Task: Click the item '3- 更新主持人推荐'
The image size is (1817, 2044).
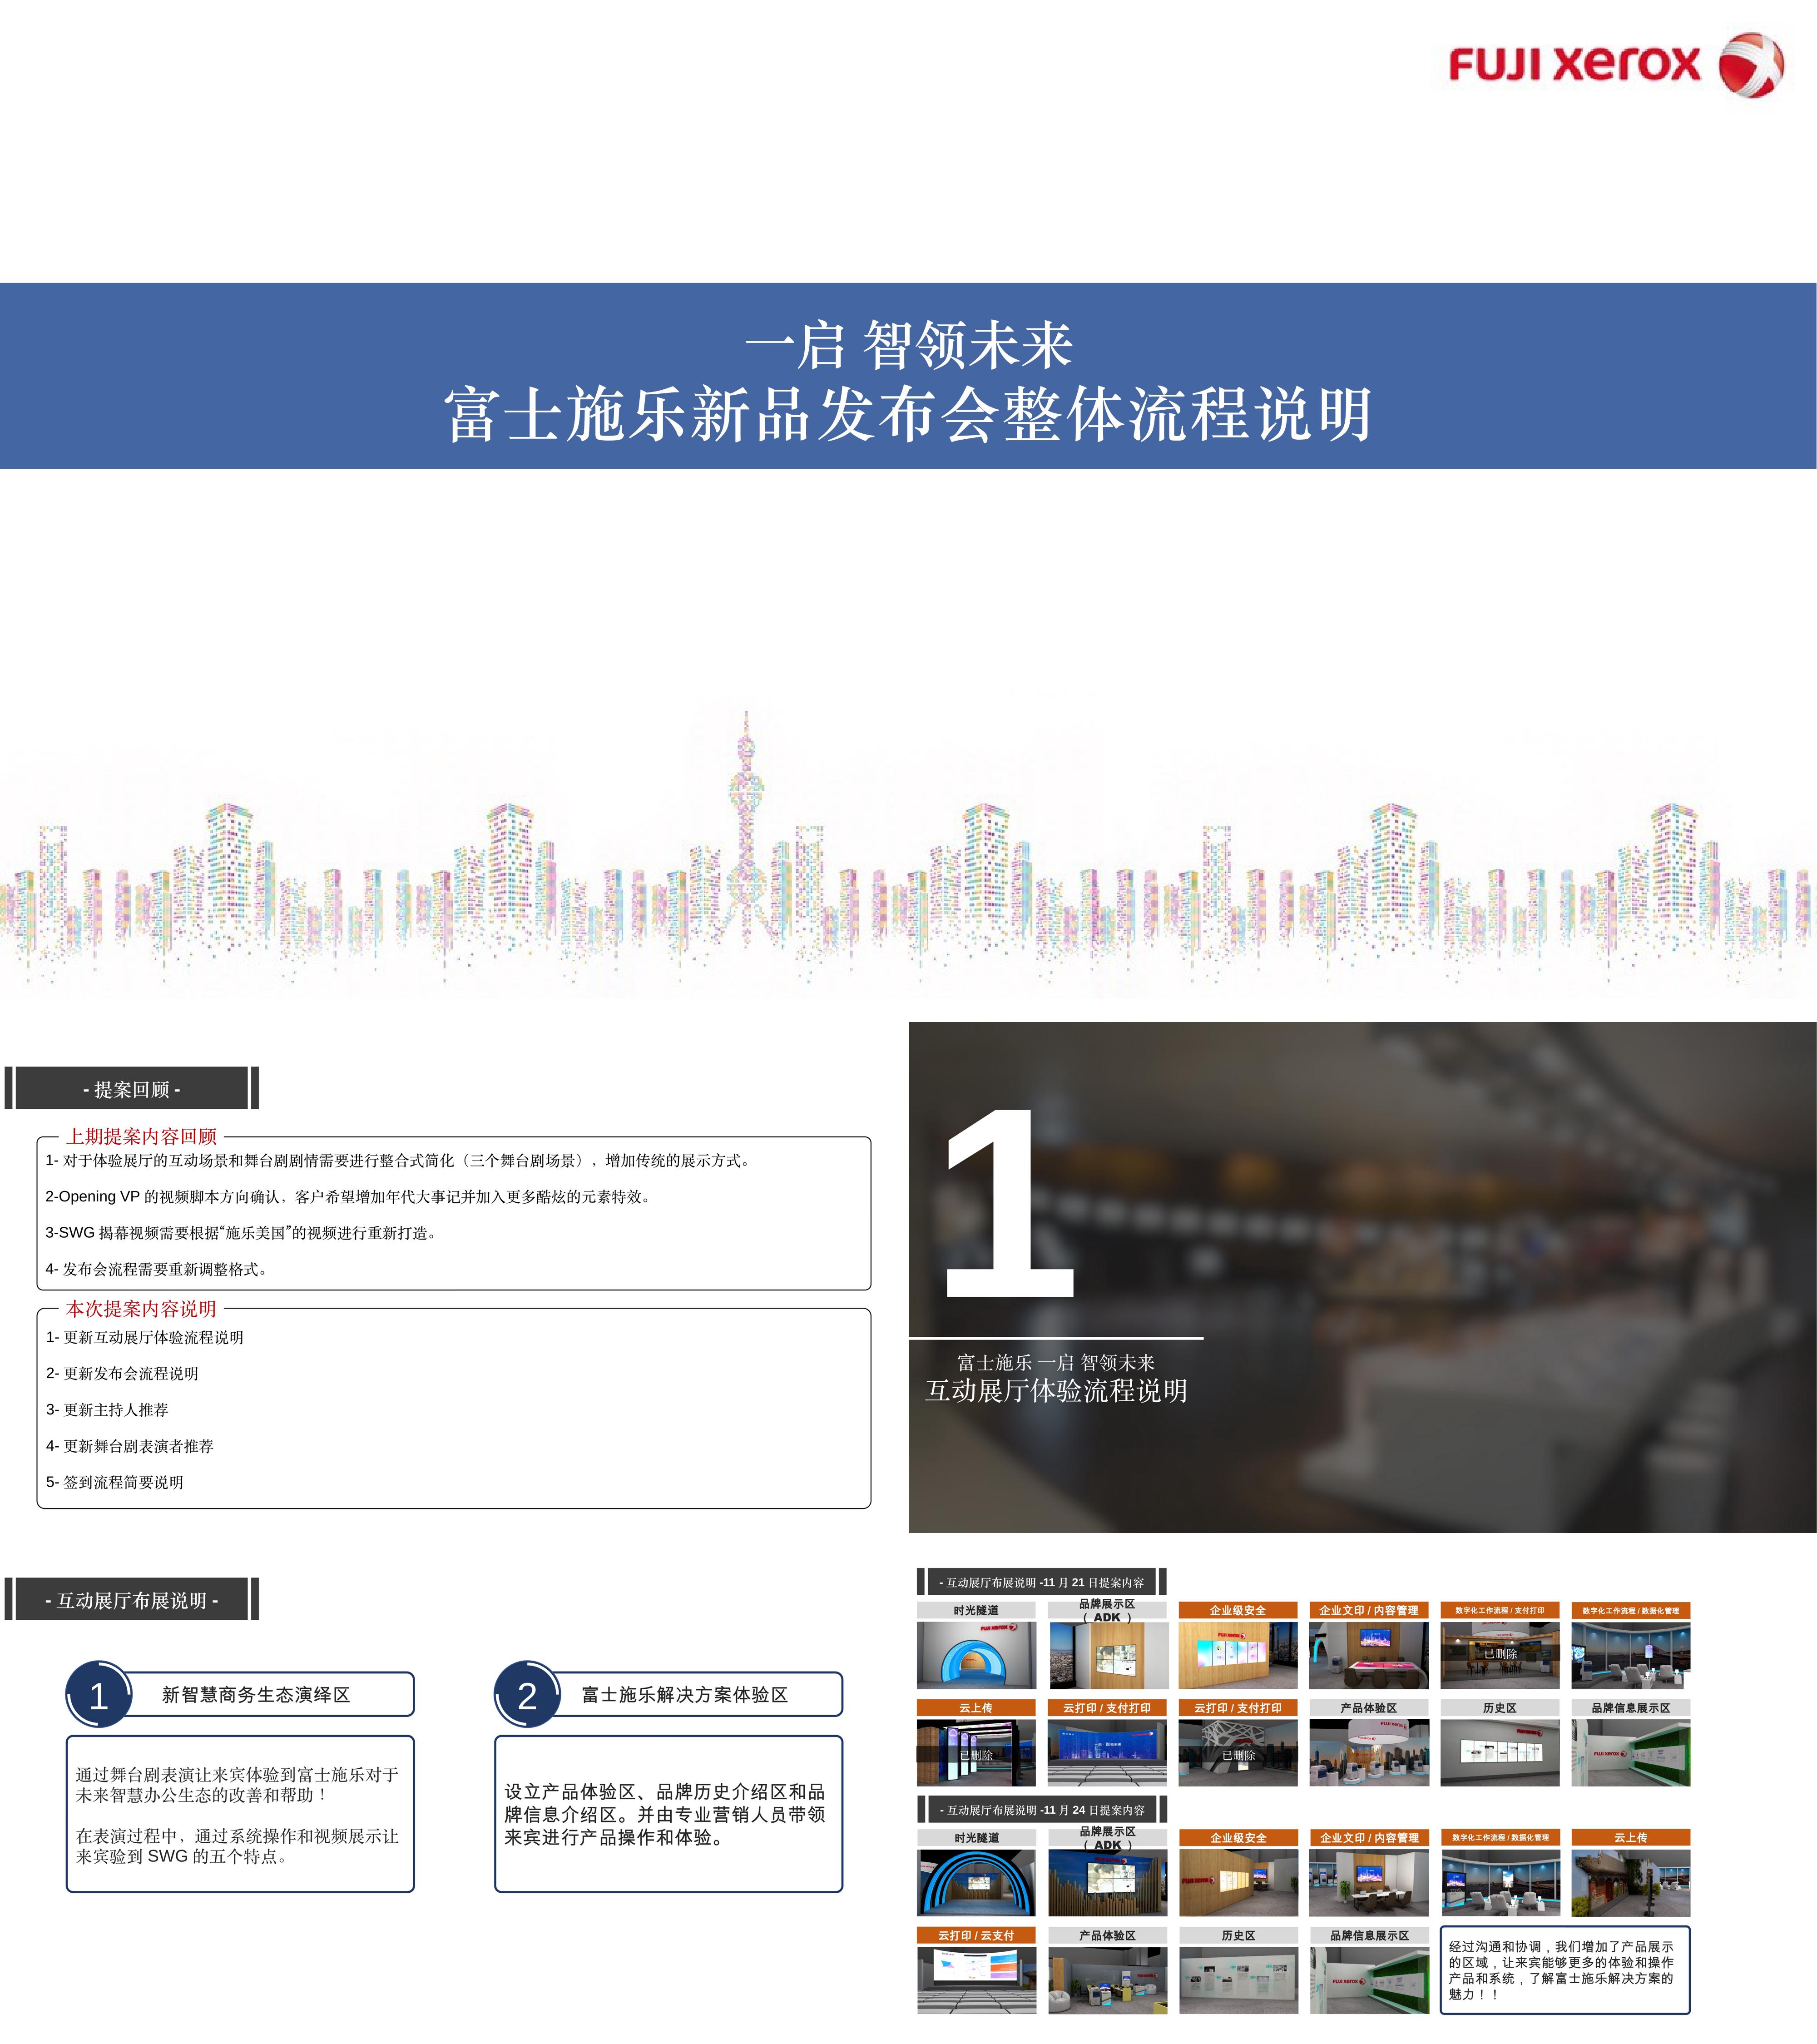Action: click(107, 1409)
